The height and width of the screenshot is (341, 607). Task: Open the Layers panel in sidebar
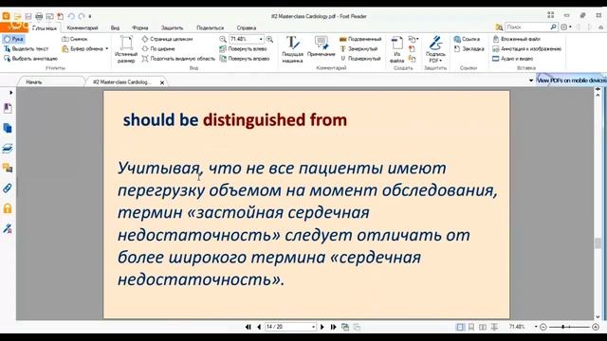click(8, 148)
